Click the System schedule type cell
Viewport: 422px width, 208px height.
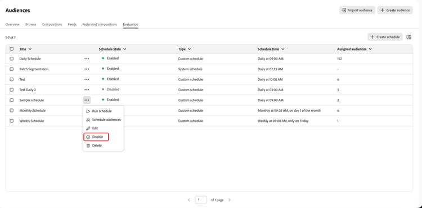click(x=190, y=69)
